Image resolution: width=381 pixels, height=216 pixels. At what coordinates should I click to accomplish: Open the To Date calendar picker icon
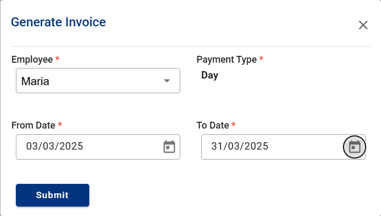click(x=355, y=147)
